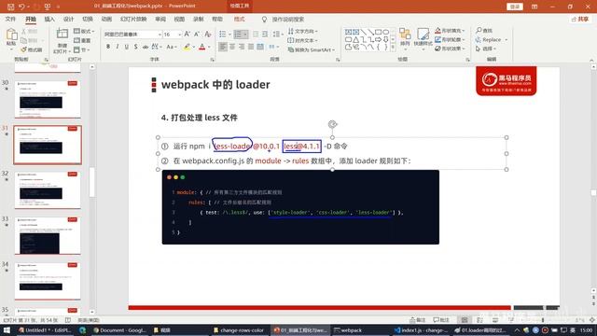Open the font name combo box
Viewport: 597px width, 336px height.
[132, 35]
